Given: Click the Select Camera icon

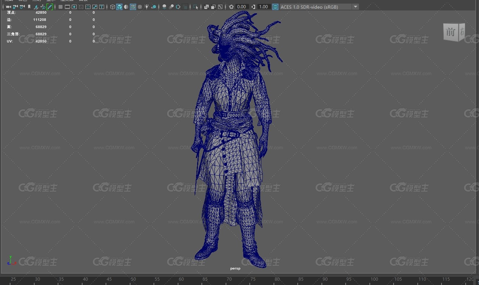Looking at the screenshot, I should (x=8, y=7).
